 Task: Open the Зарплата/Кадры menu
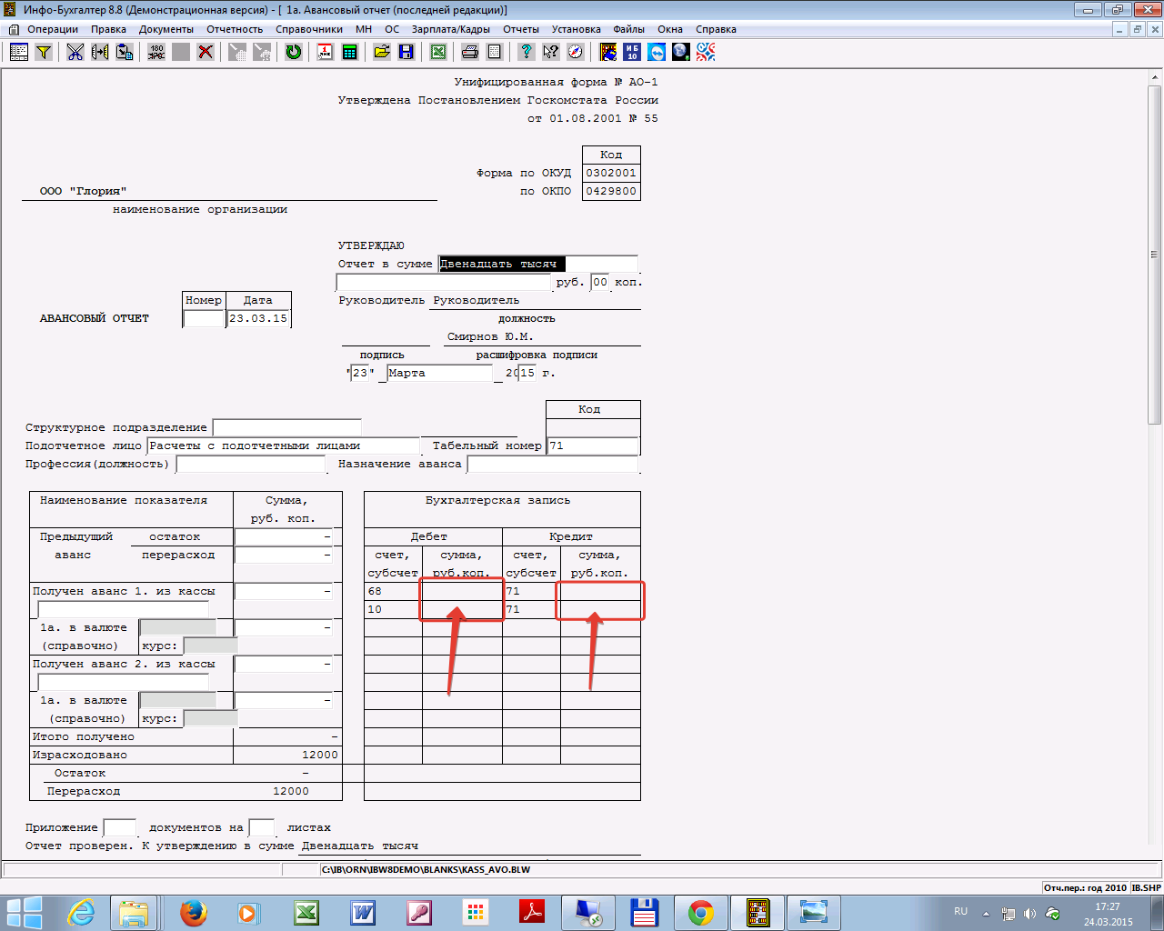click(x=450, y=29)
